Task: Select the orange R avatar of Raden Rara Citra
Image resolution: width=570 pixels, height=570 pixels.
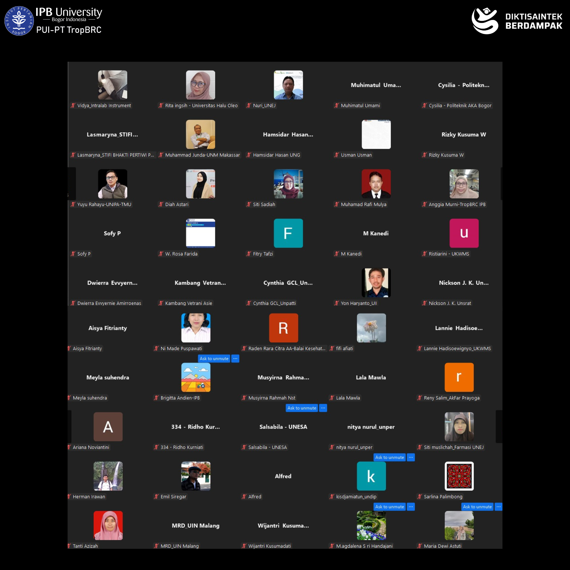Action: click(283, 328)
